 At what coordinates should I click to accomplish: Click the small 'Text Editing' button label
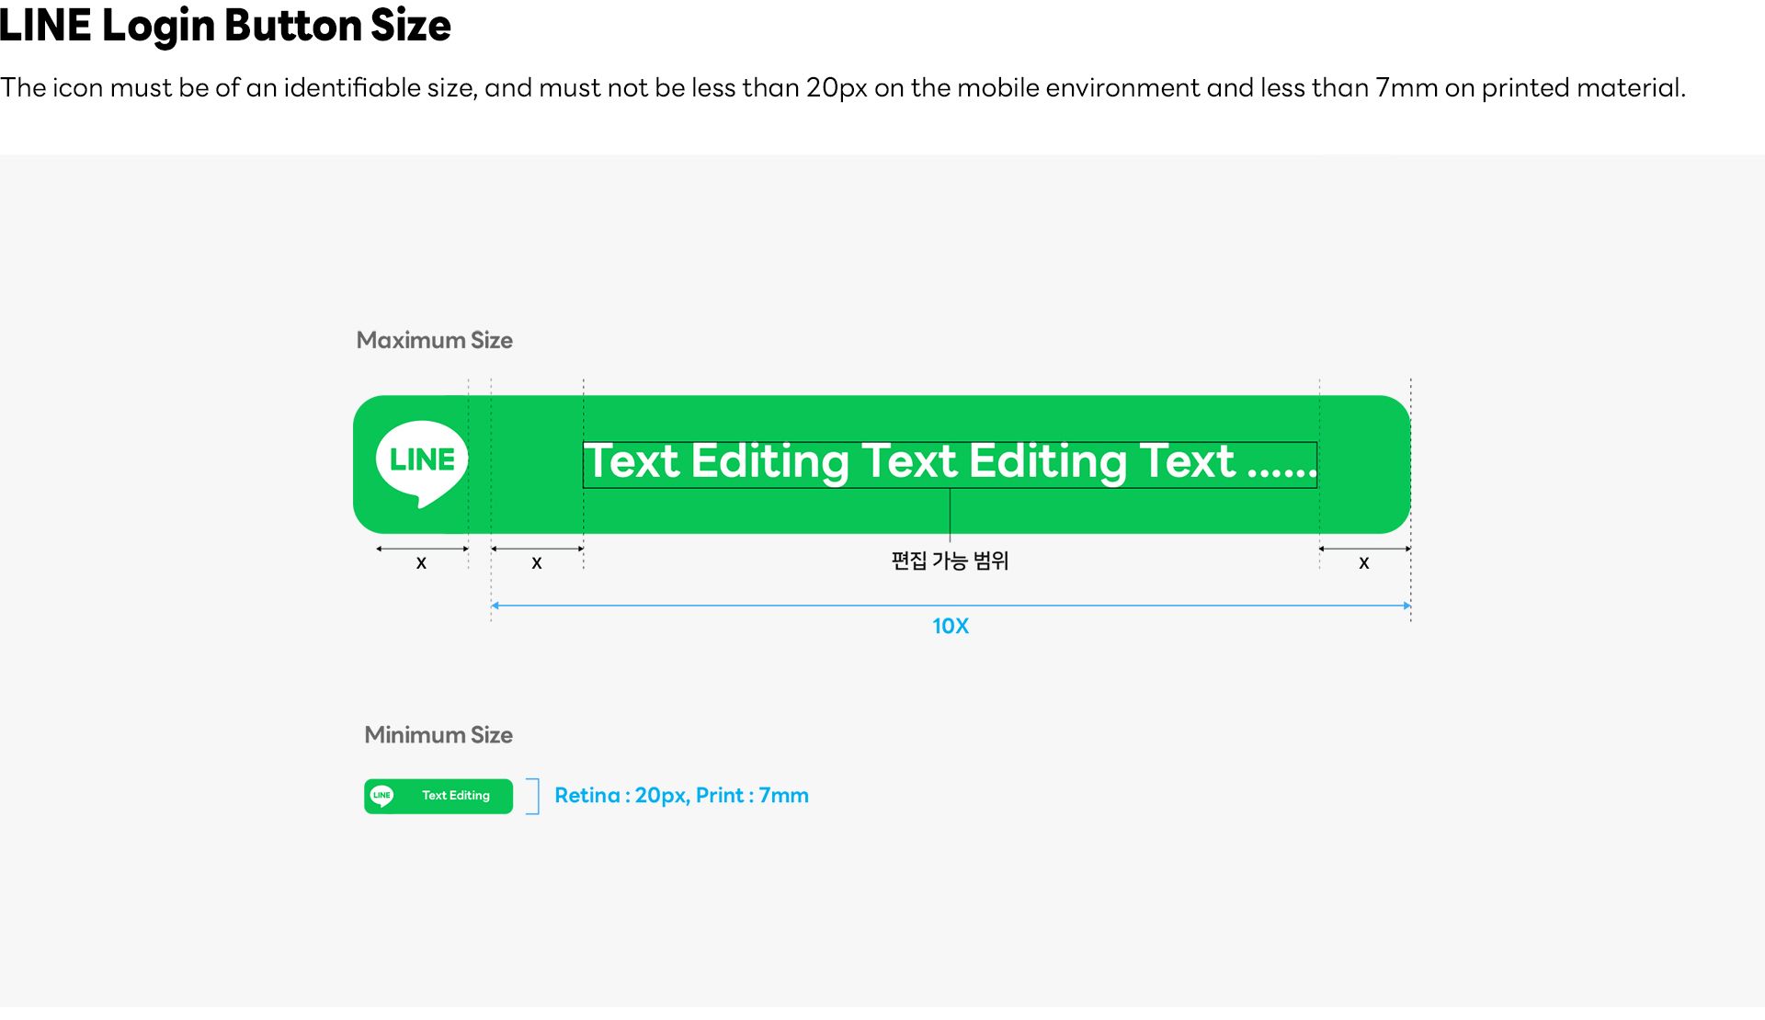[x=456, y=796]
